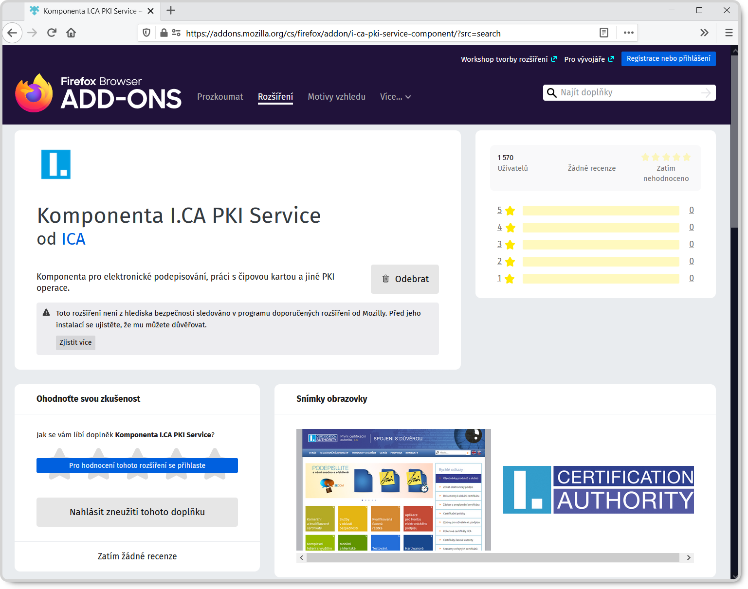Open page actions three-dot menu
Image resolution: width=748 pixels, height=589 pixels.
(628, 33)
